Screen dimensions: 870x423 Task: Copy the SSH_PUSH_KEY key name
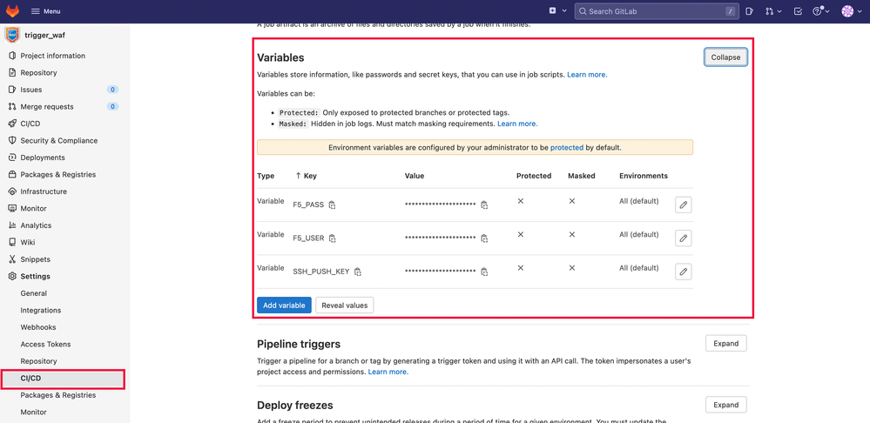tap(358, 272)
